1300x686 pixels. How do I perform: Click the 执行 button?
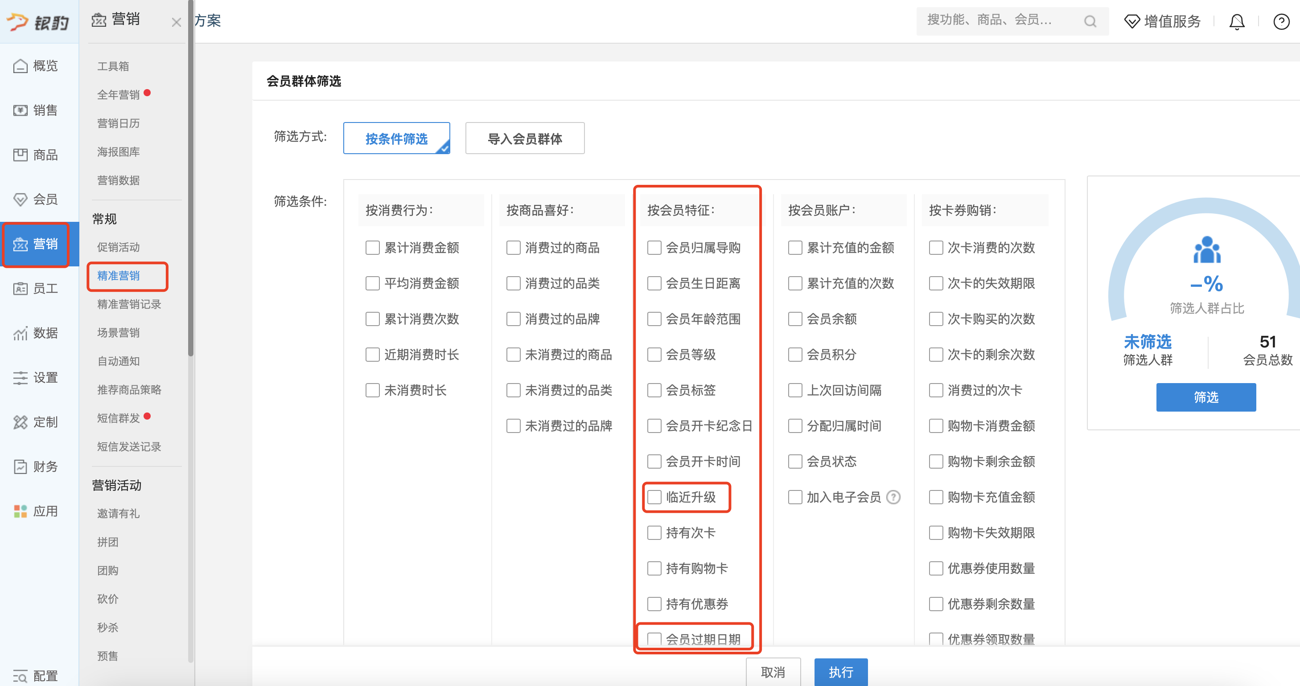click(x=841, y=672)
